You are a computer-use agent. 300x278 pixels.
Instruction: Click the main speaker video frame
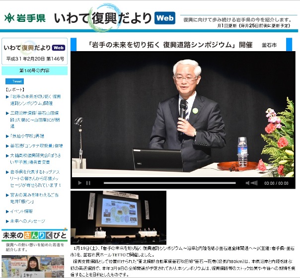click(183, 114)
